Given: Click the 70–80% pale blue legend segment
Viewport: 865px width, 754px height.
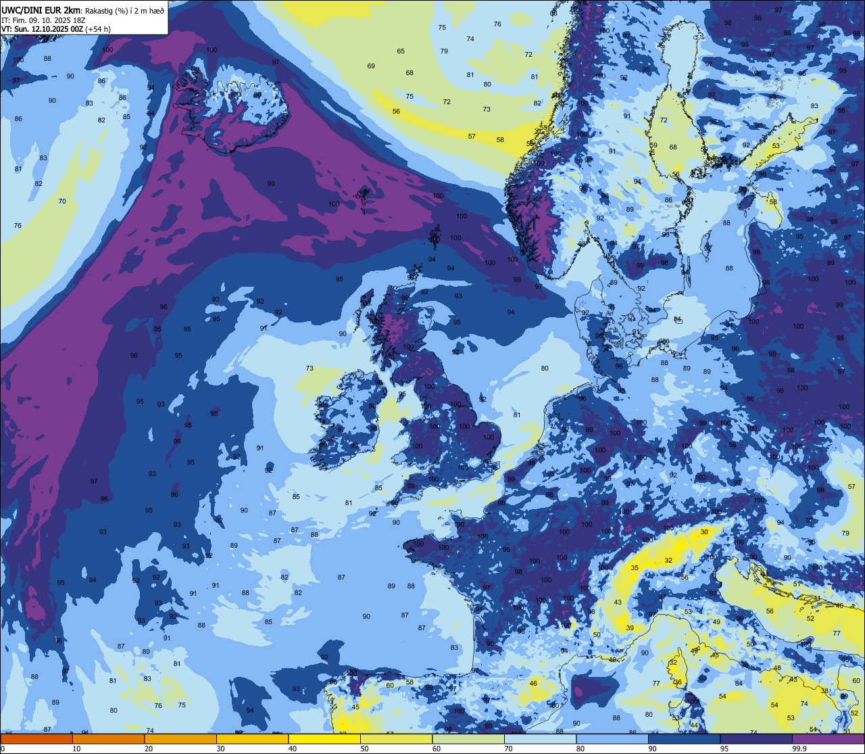Looking at the screenshot, I should click(x=541, y=739).
